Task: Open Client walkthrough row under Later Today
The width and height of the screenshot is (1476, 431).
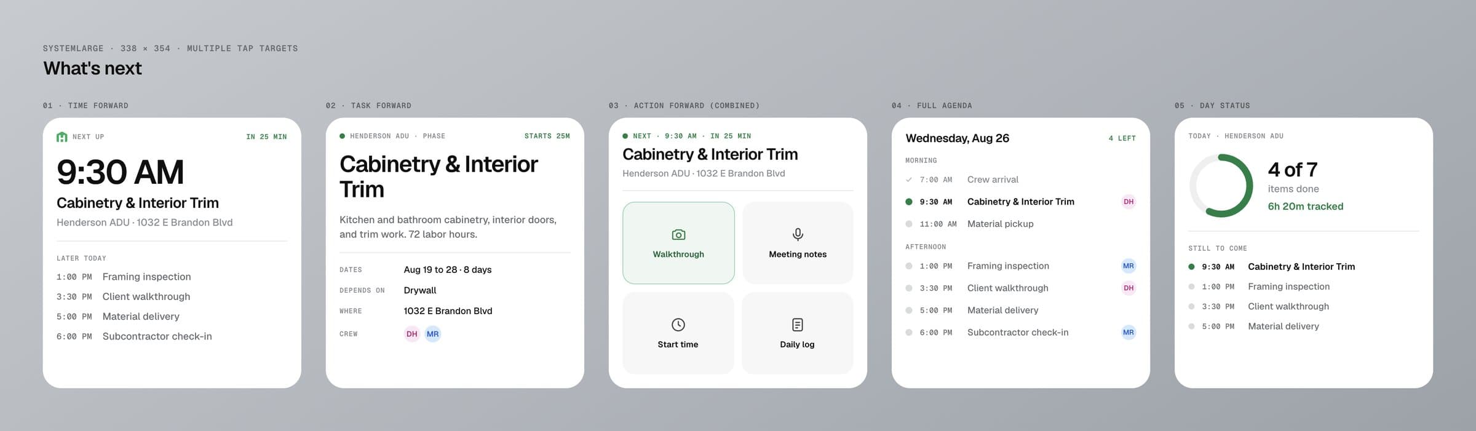Action: click(x=172, y=296)
